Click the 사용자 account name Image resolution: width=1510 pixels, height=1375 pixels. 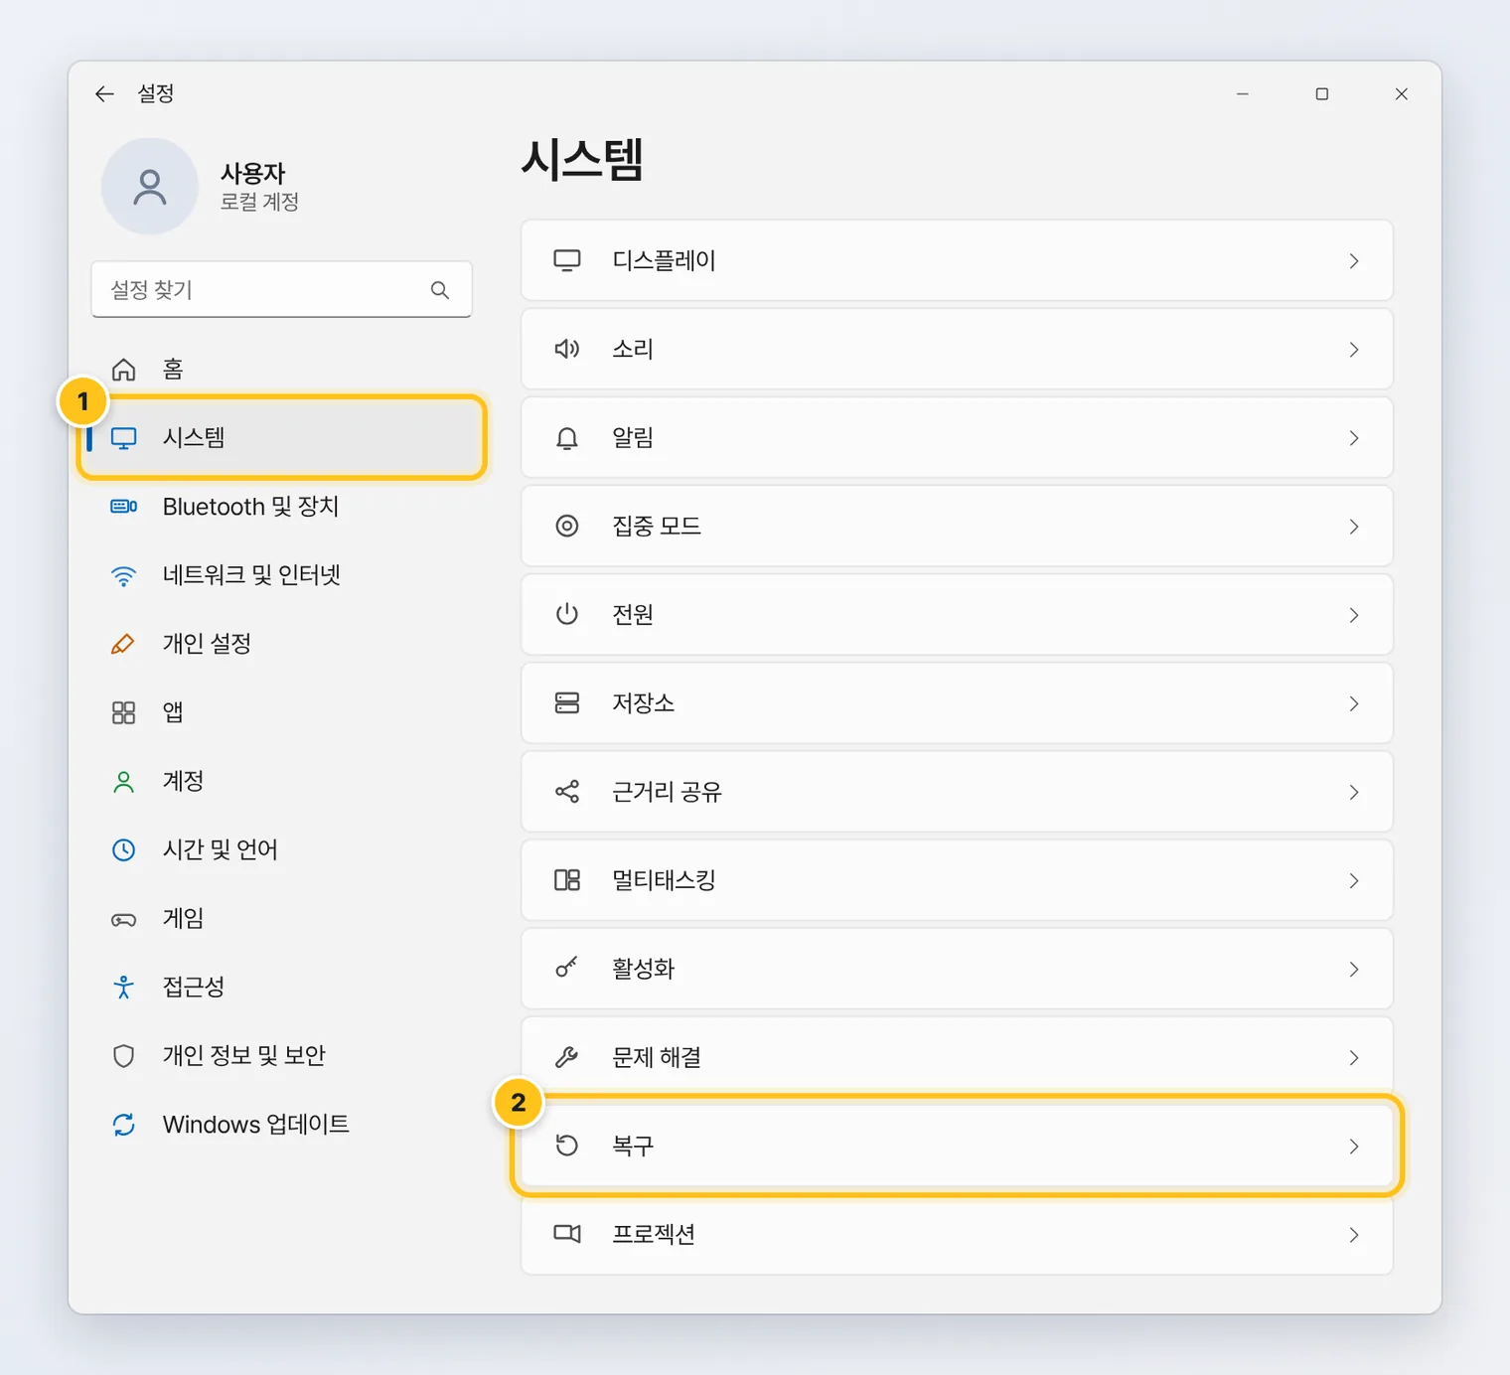252,174
